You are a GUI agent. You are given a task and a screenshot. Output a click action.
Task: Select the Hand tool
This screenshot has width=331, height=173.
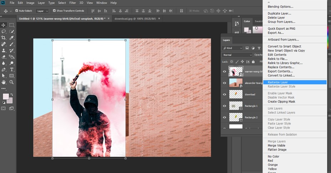[x=4, y=82]
